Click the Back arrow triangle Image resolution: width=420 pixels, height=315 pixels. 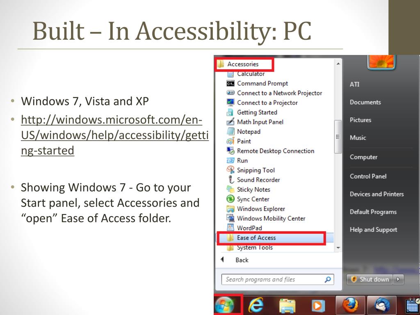(222, 259)
